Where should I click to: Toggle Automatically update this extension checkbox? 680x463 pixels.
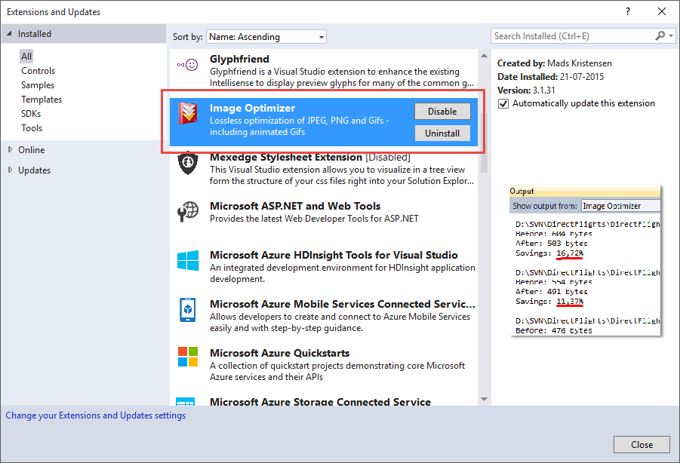(x=503, y=103)
